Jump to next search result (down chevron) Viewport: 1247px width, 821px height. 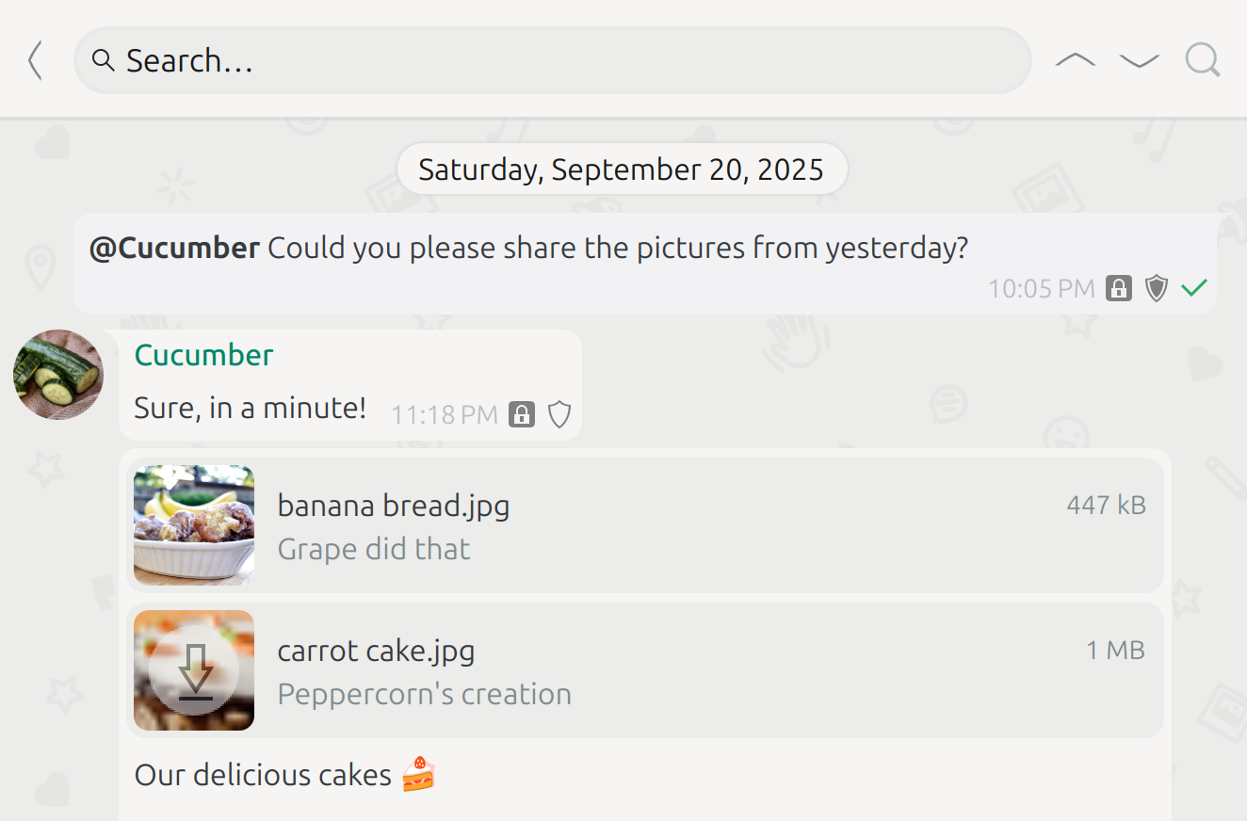coord(1139,61)
